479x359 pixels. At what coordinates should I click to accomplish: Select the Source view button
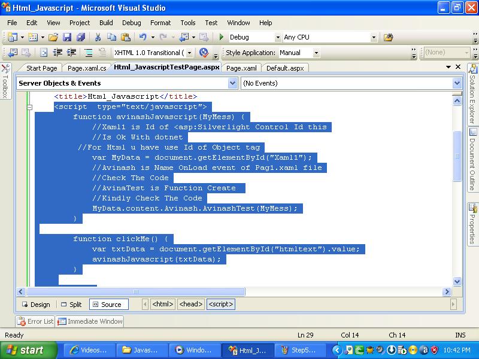(109, 305)
